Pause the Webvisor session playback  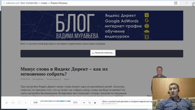click(7, 103)
